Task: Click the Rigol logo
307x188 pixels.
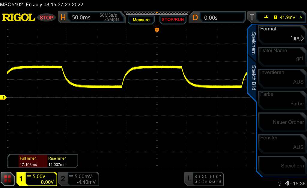Action: tap(19, 18)
